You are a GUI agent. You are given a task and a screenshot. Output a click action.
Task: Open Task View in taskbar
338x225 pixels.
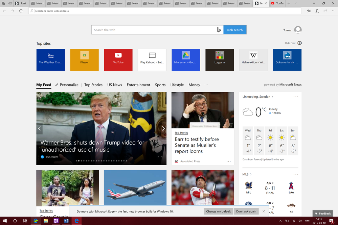tap(25, 221)
